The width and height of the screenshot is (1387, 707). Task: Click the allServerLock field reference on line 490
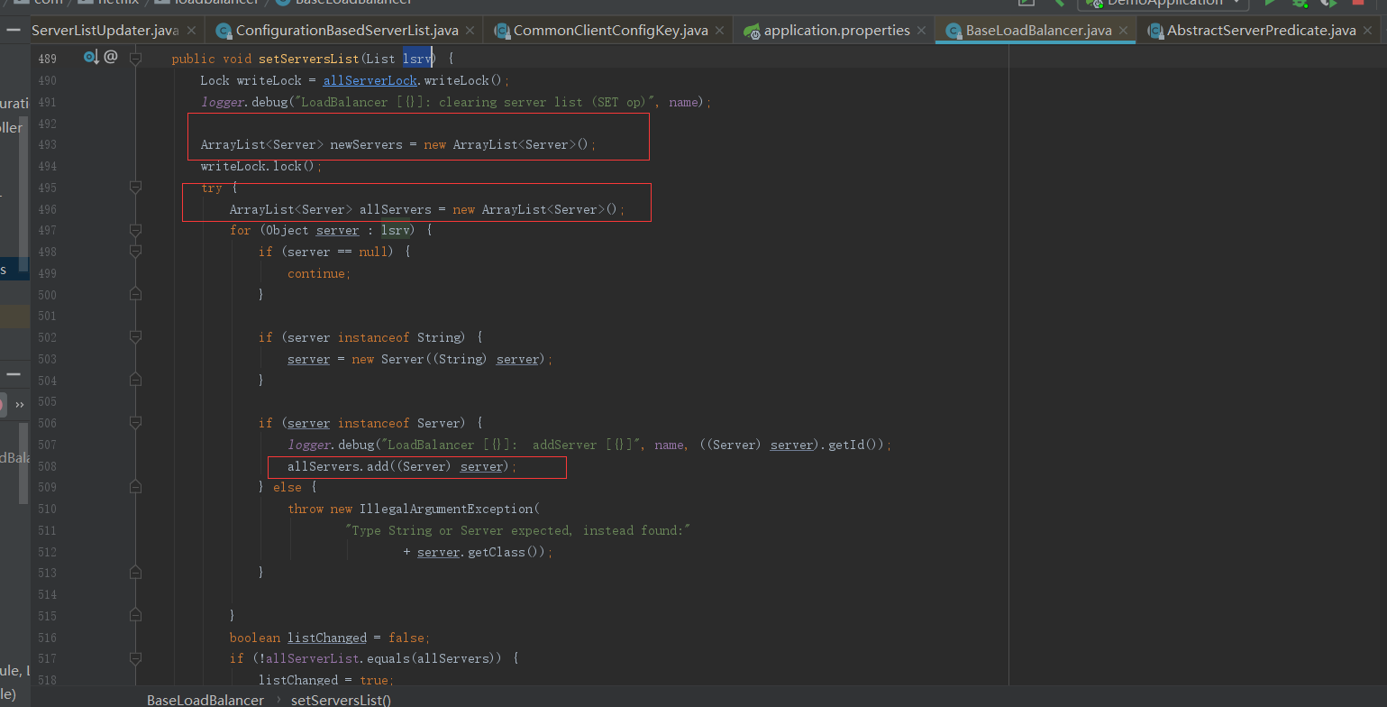click(370, 80)
